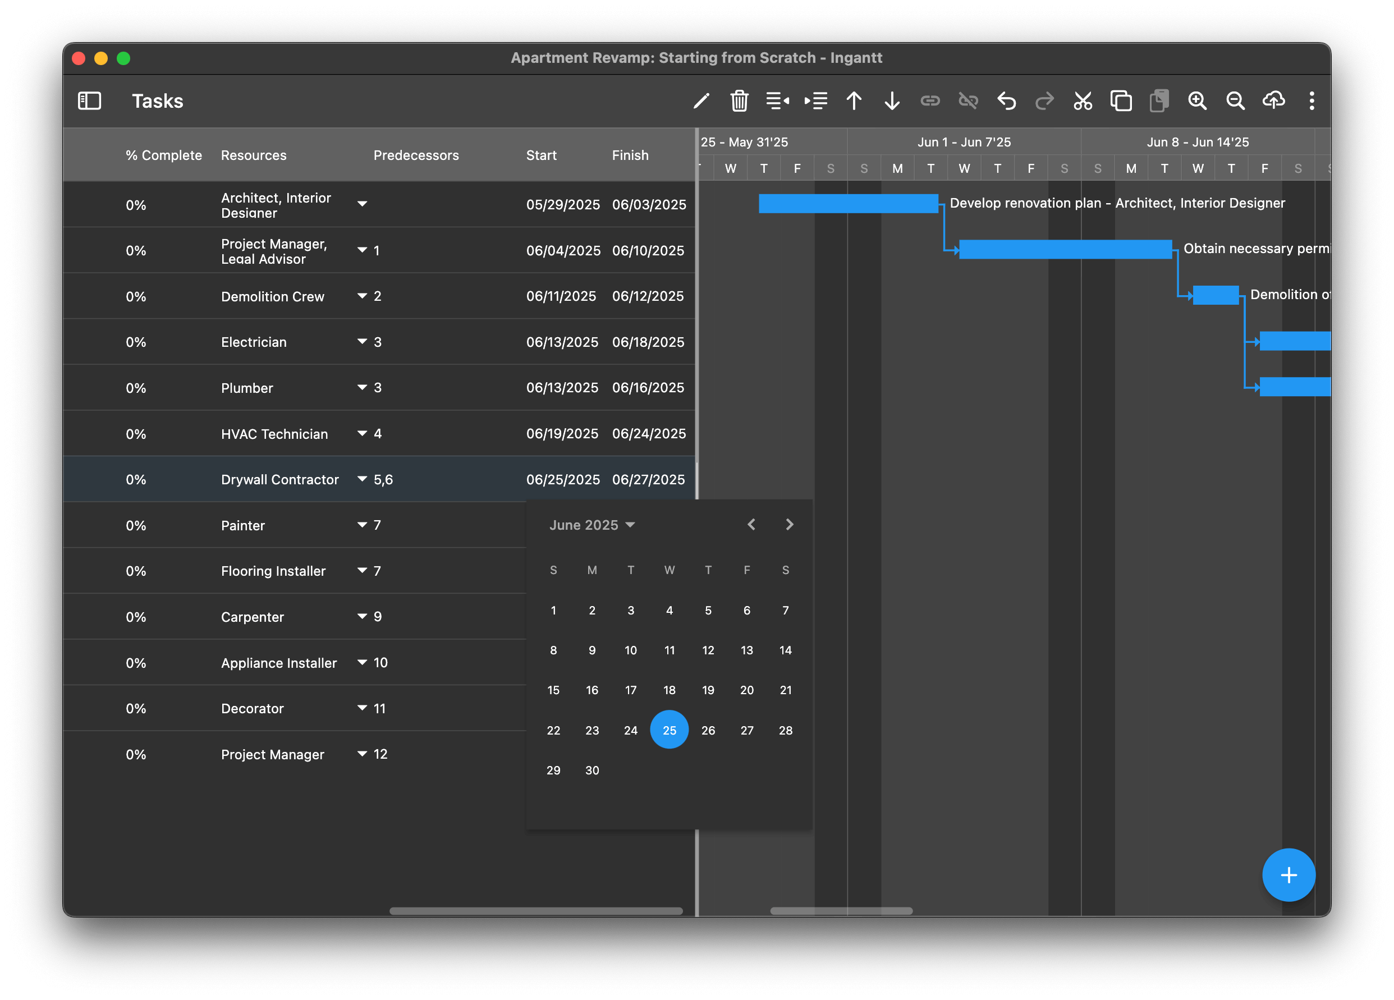Viewport: 1394px width, 1000px height.
Task: Pick June 18 in the calendar
Action: [x=670, y=690]
